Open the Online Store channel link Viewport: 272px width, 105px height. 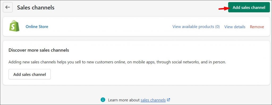click(37, 27)
